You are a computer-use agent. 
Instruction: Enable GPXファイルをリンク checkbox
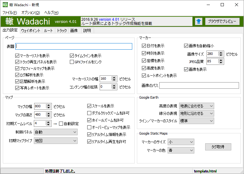coord(72,62)
